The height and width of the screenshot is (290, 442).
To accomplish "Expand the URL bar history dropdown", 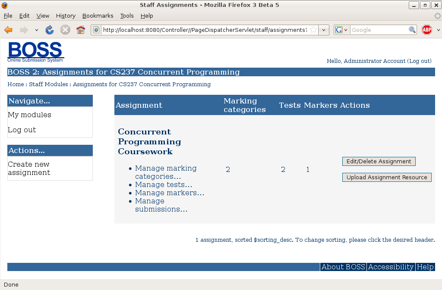I will tap(324, 30).
